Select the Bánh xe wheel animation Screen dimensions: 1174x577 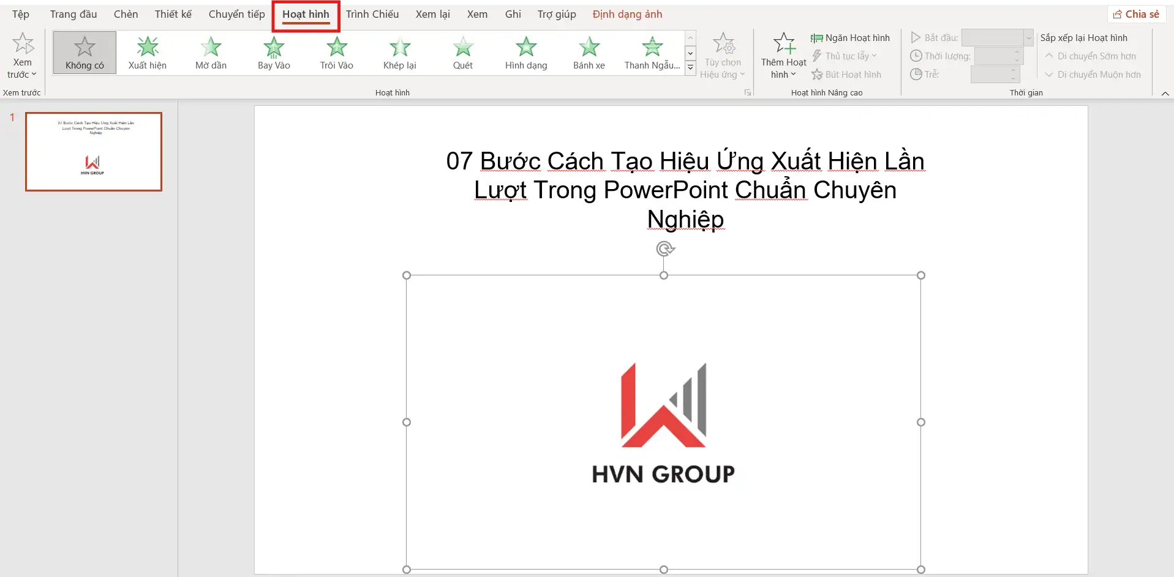tap(589, 53)
